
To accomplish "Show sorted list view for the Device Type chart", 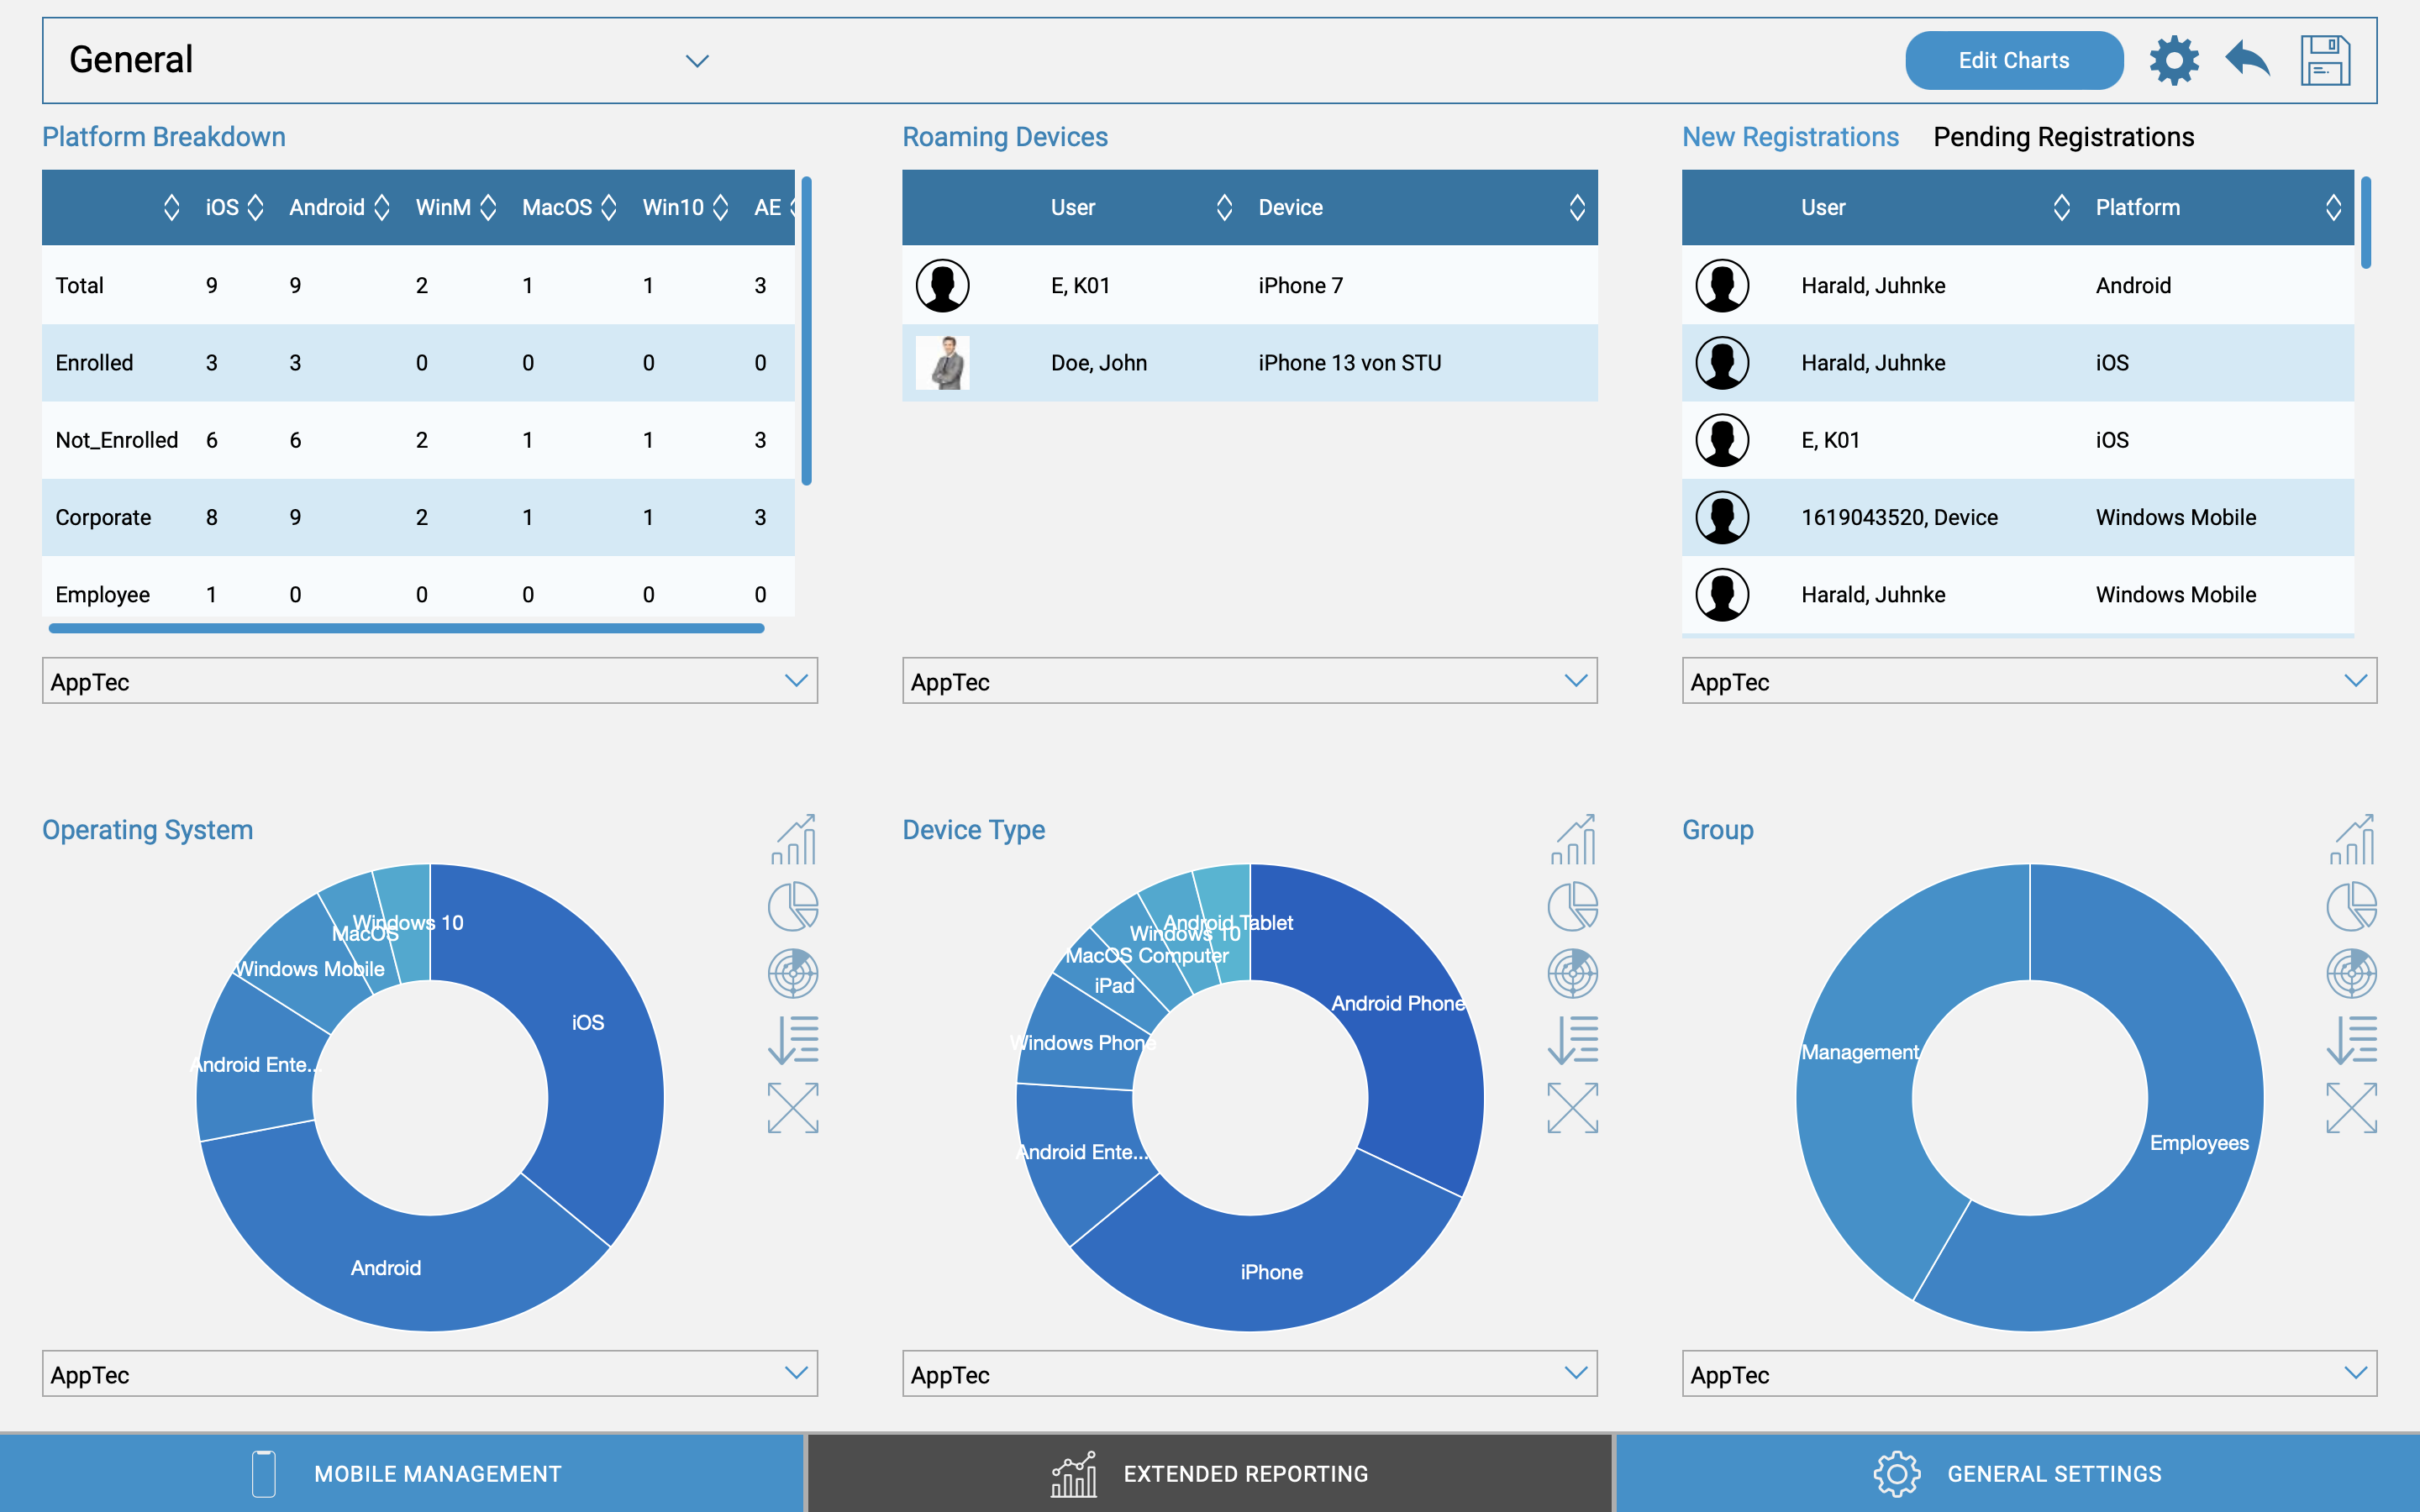I will tap(1573, 1040).
